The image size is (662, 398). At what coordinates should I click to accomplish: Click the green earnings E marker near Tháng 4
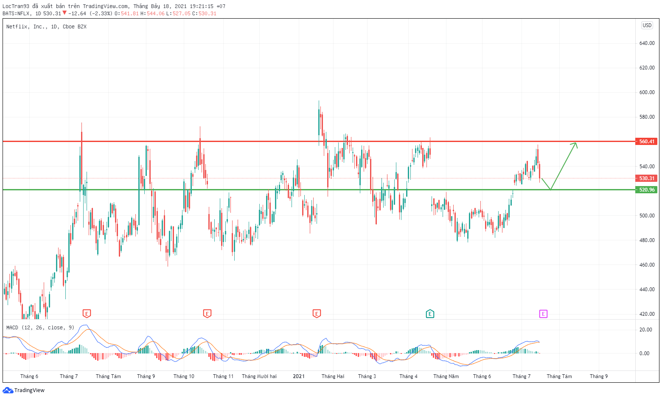[430, 314]
